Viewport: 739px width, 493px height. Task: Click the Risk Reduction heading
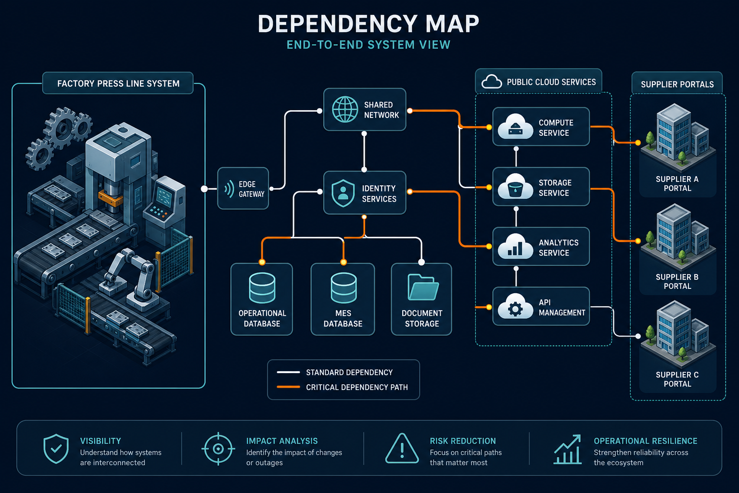coord(463,441)
